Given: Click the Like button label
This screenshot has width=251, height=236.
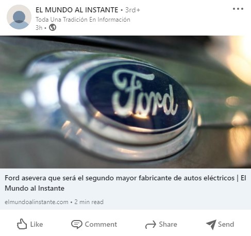Looking at the screenshot, I should point(37,224).
